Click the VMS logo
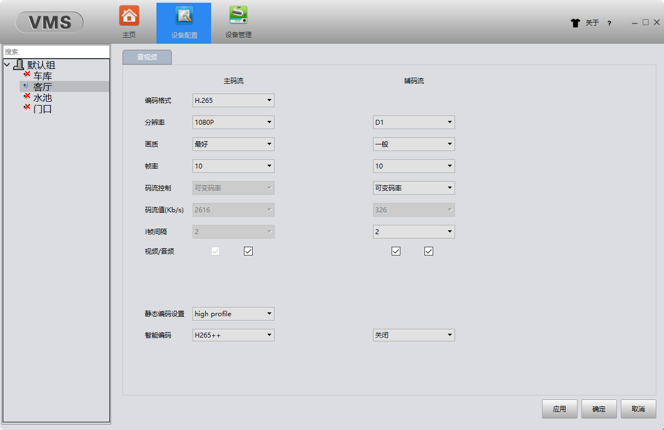 pyautogui.click(x=50, y=22)
